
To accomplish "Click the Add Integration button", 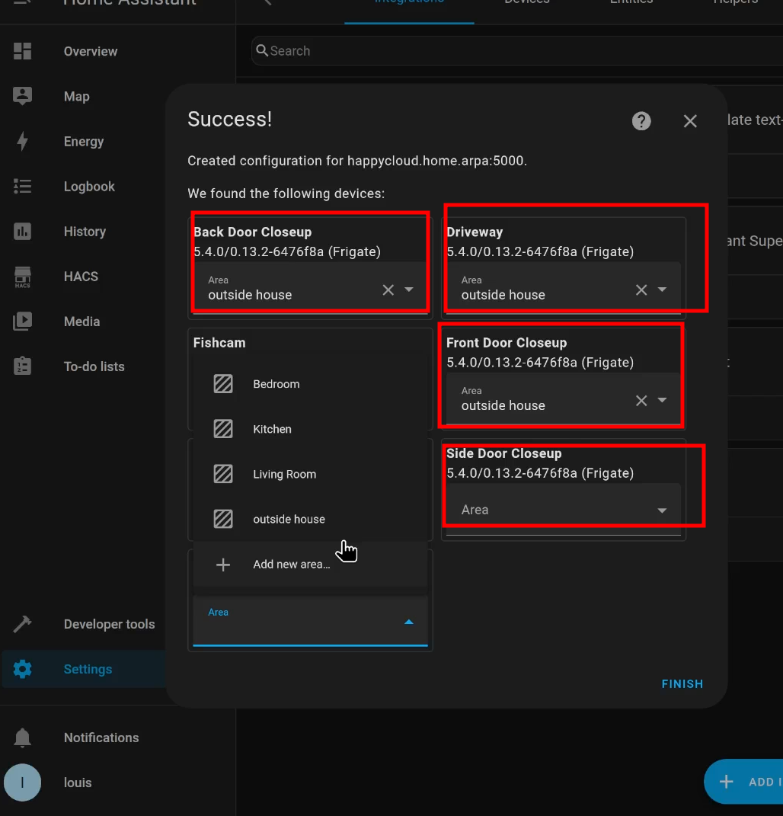I will tap(744, 782).
